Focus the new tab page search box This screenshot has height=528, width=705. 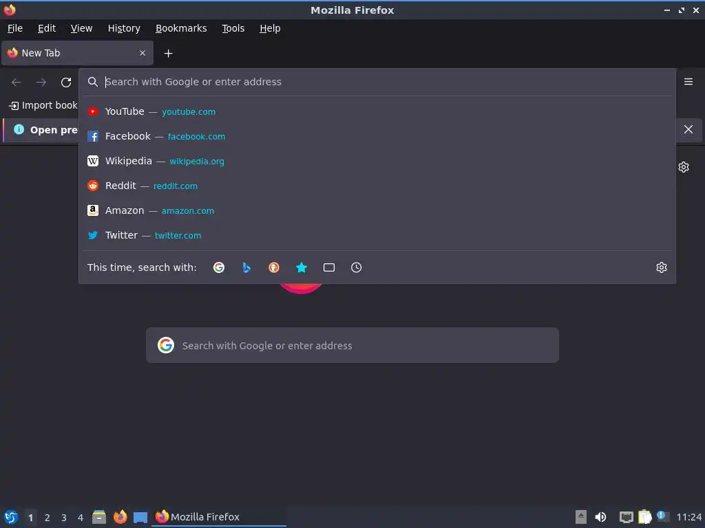(x=352, y=345)
